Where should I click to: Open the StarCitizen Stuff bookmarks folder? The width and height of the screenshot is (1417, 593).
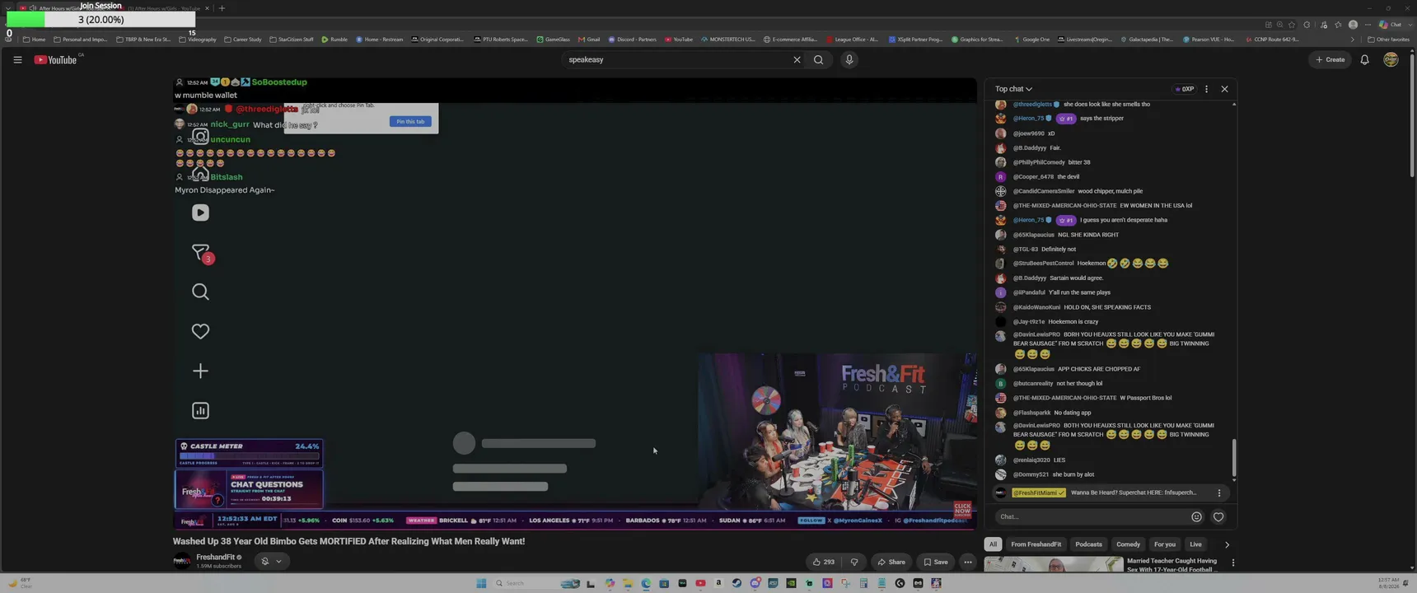tap(292, 39)
